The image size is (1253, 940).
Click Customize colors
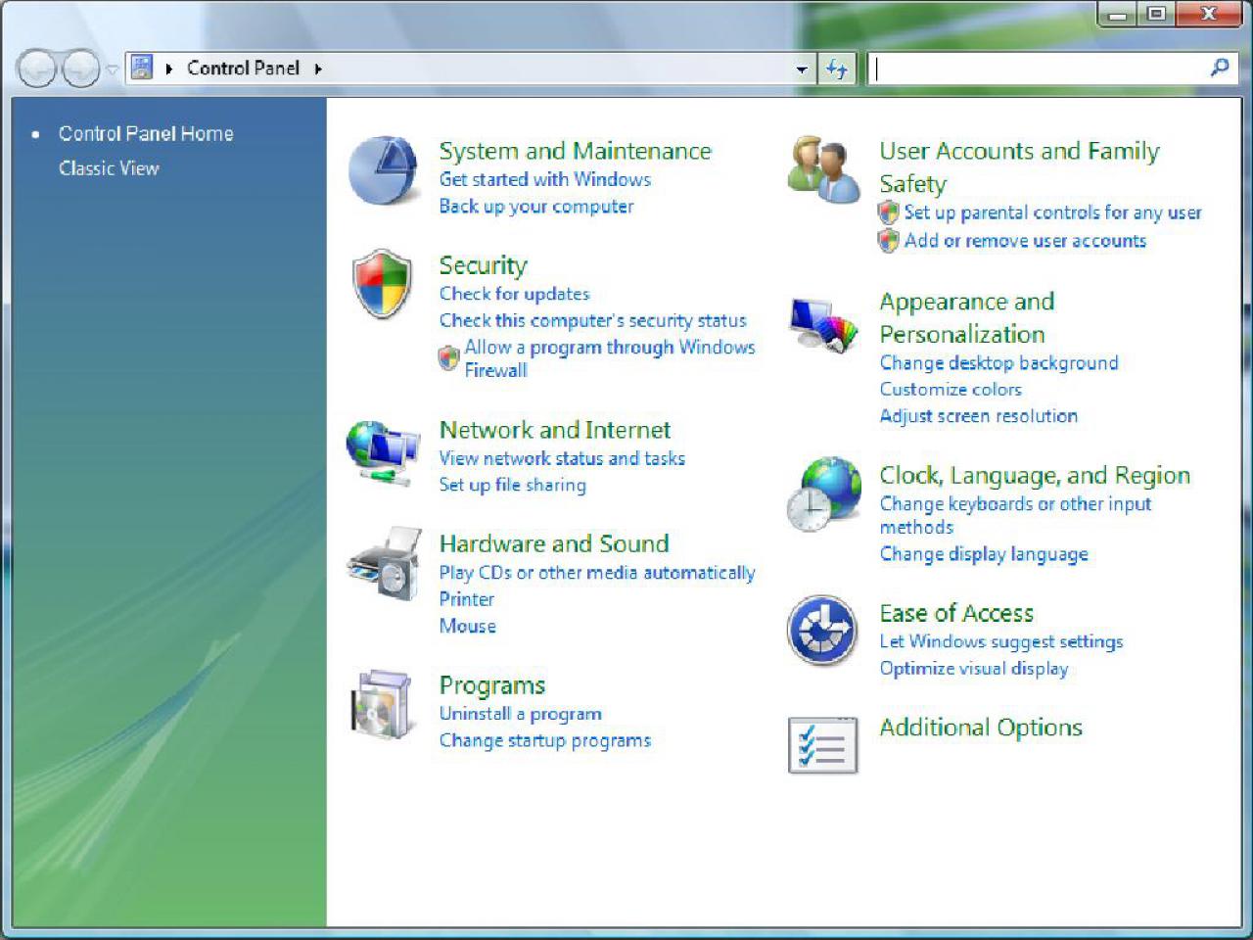[x=951, y=390]
